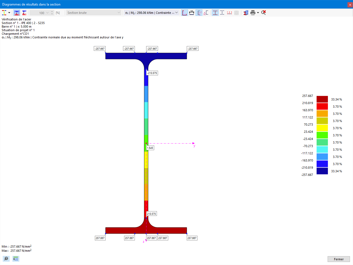Viewport: 353px width, 265px height.
Task: Select the dark navy legend swatch
Action: click(x=322, y=171)
